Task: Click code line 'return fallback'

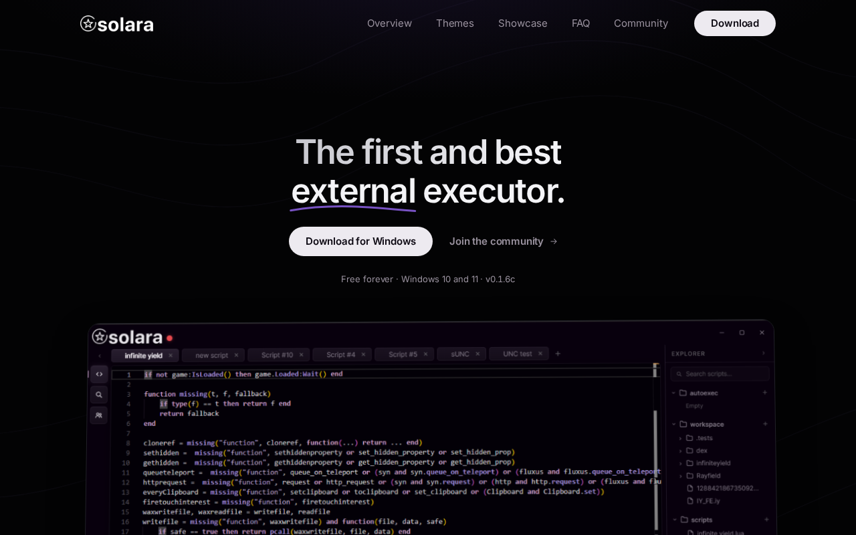Action: point(189,413)
